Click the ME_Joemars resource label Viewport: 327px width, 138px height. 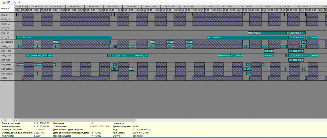(x=7, y=42)
